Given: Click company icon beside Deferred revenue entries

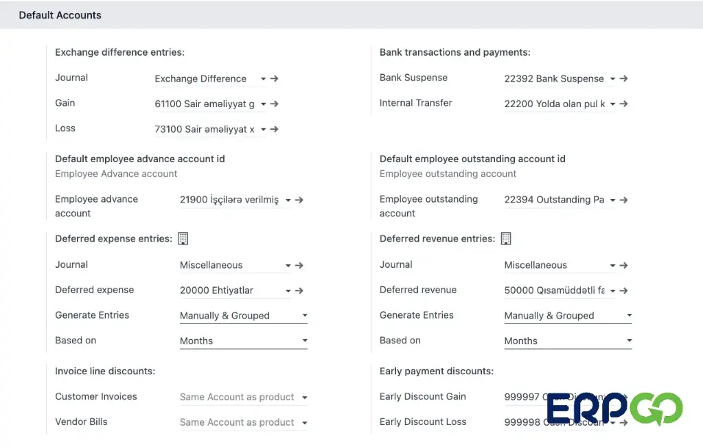Looking at the screenshot, I should 506,238.
